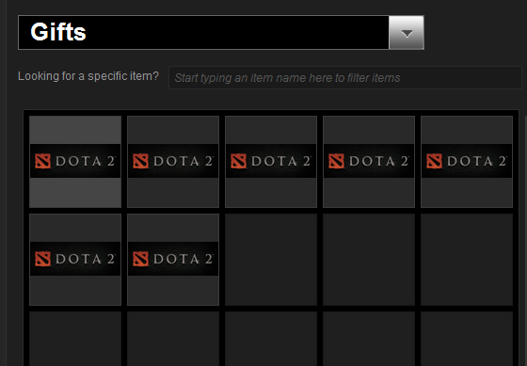Screen dimensions: 527x366
Task: Click the Dota 2 logo on second-row first gift
Action: coord(42,259)
